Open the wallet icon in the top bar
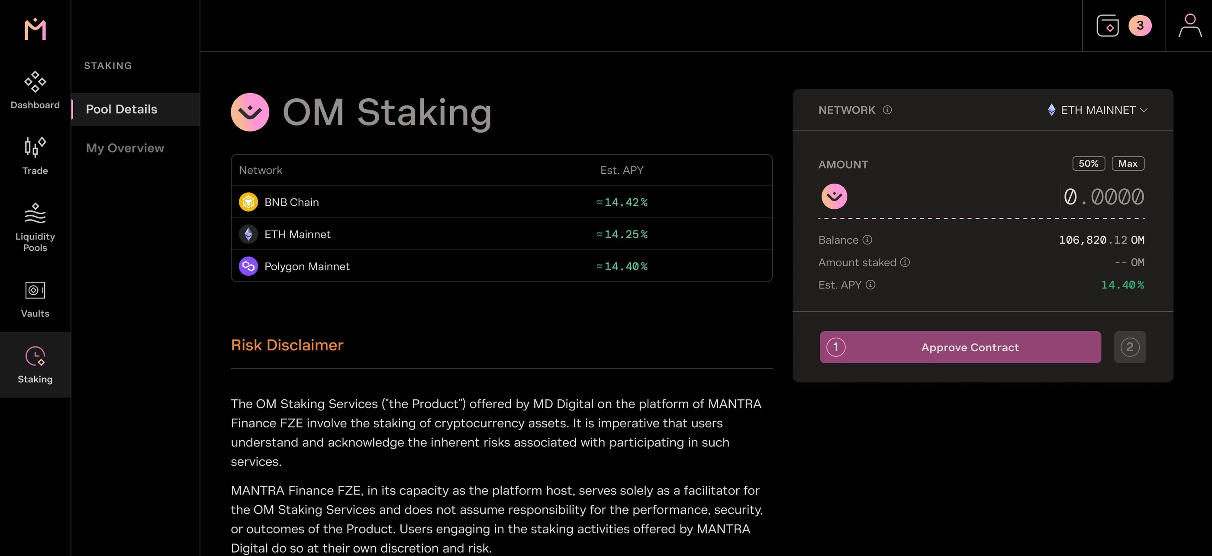Image resolution: width=1212 pixels, height=556 pixels. (1108, 26)
